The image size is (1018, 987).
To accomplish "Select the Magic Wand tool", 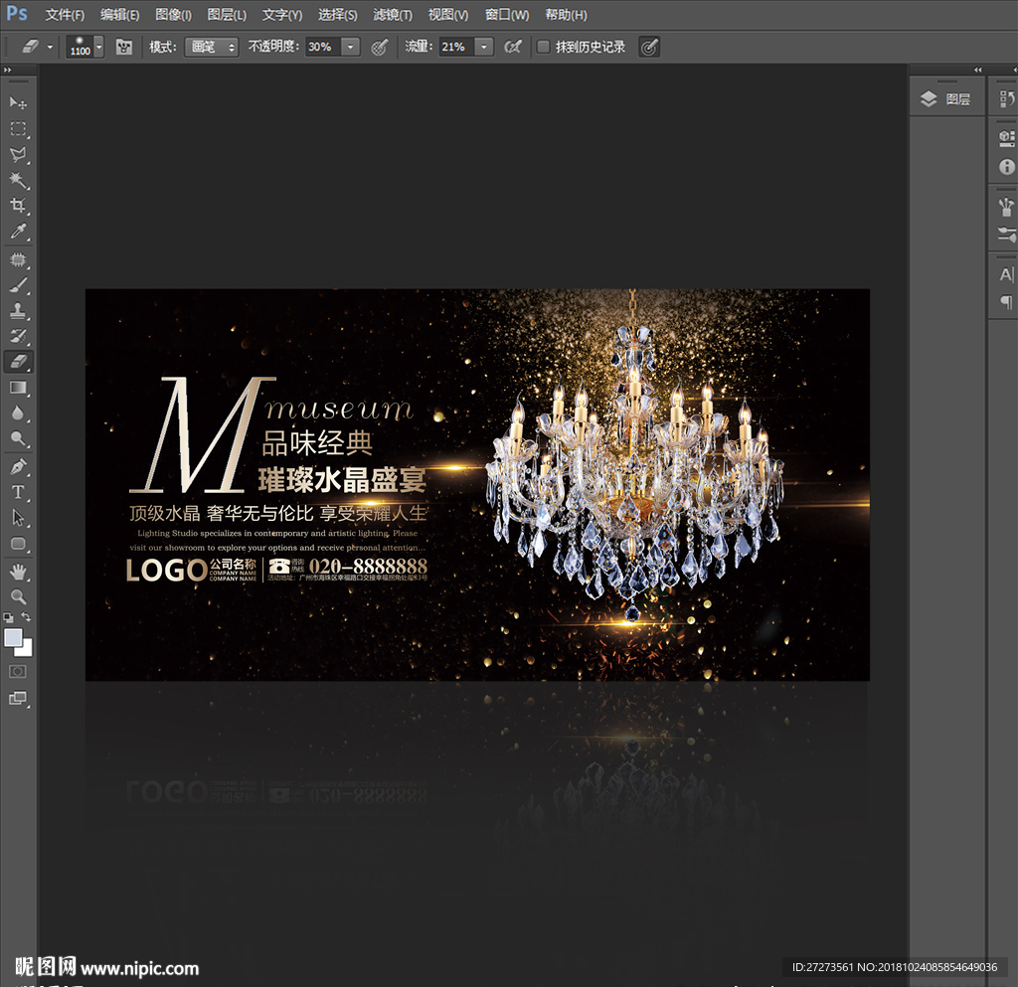I will tap(18, 180).
